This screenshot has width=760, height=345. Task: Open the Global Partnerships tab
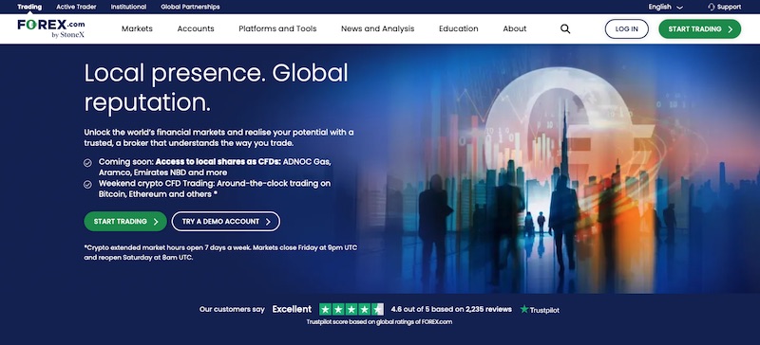[x=190, y=7]
